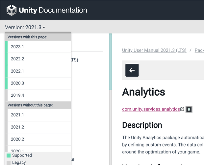Image resolution: width=204 pixels, height=165 pixels.
Task: Click the external link icon beside com.unity.services.analytics
Action: 182,109
